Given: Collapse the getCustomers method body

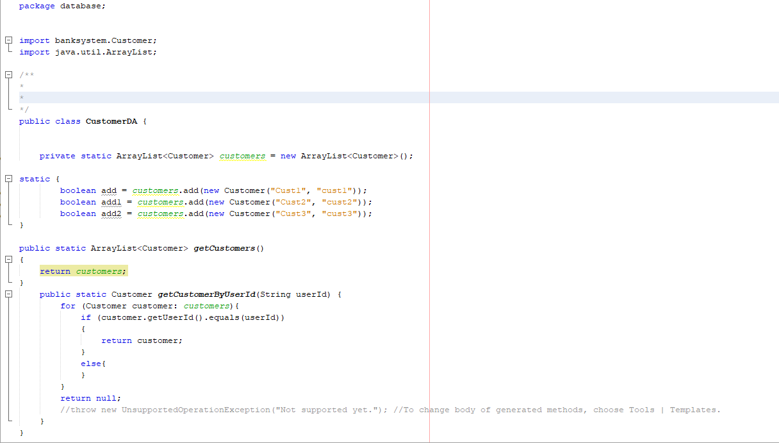Looking at the screenshot, I should [8, 260].
